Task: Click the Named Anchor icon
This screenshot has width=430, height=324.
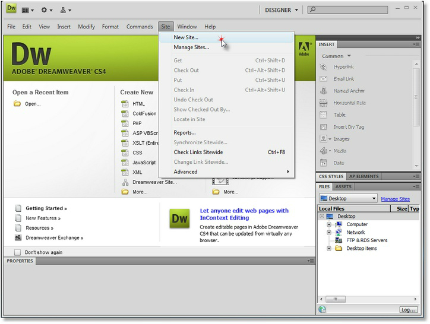Action: point(324,91)
